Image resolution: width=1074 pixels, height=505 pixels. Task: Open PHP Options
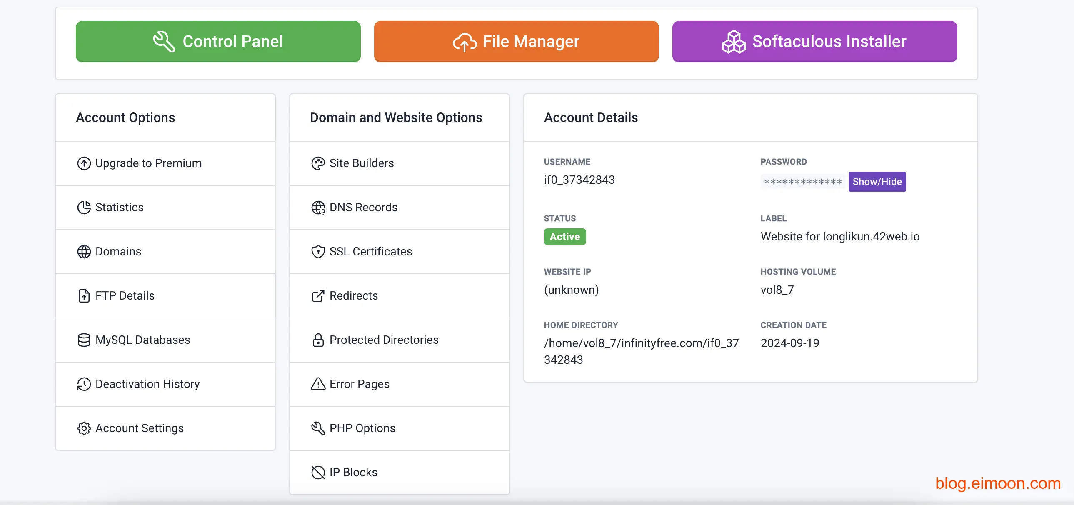(362, 428)
